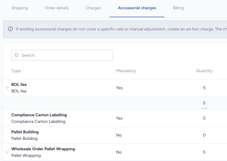Select the Accessorial charges tab
Viewport: 227px width, 161px height.
pos(137,8)
